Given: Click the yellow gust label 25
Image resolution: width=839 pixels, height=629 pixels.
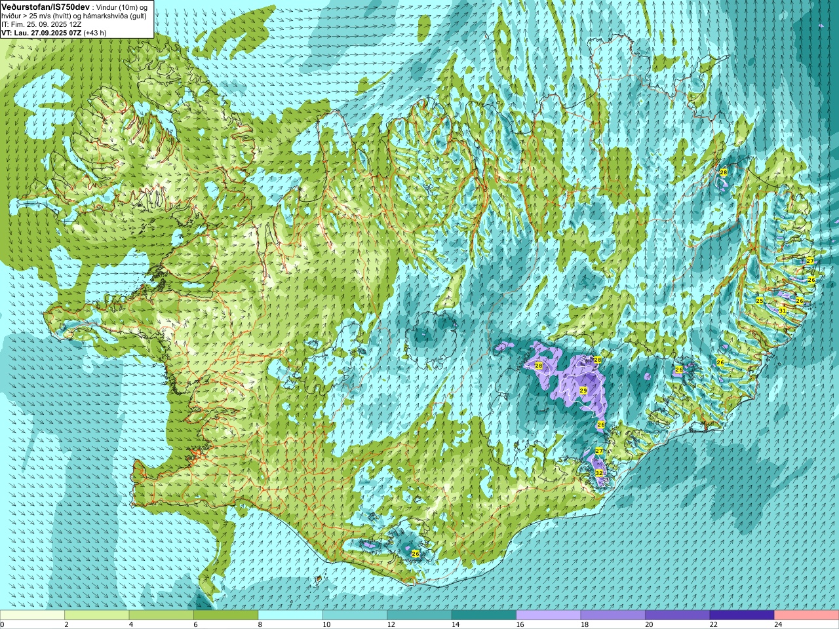Looking at the screenshot, I should (x=760, y=301).
